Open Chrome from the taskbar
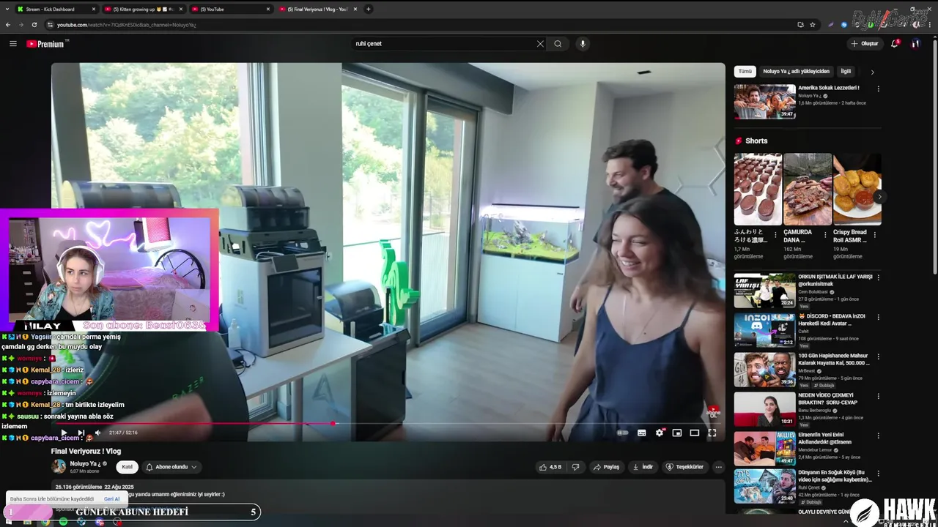938x527 pixels. point(45,522)
